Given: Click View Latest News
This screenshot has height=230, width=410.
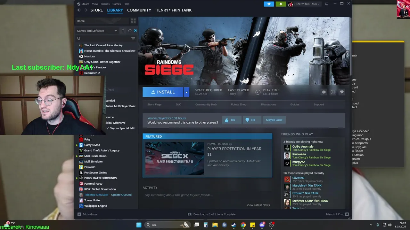Looking at the screenshot, I should [x=258, y=205].
